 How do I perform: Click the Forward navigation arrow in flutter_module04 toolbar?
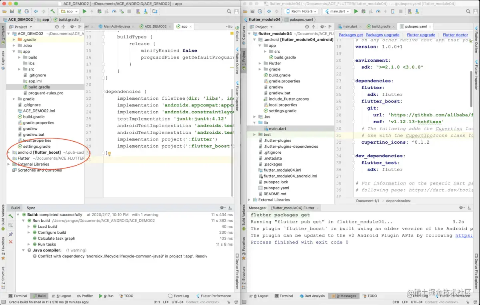coord(276,11)
